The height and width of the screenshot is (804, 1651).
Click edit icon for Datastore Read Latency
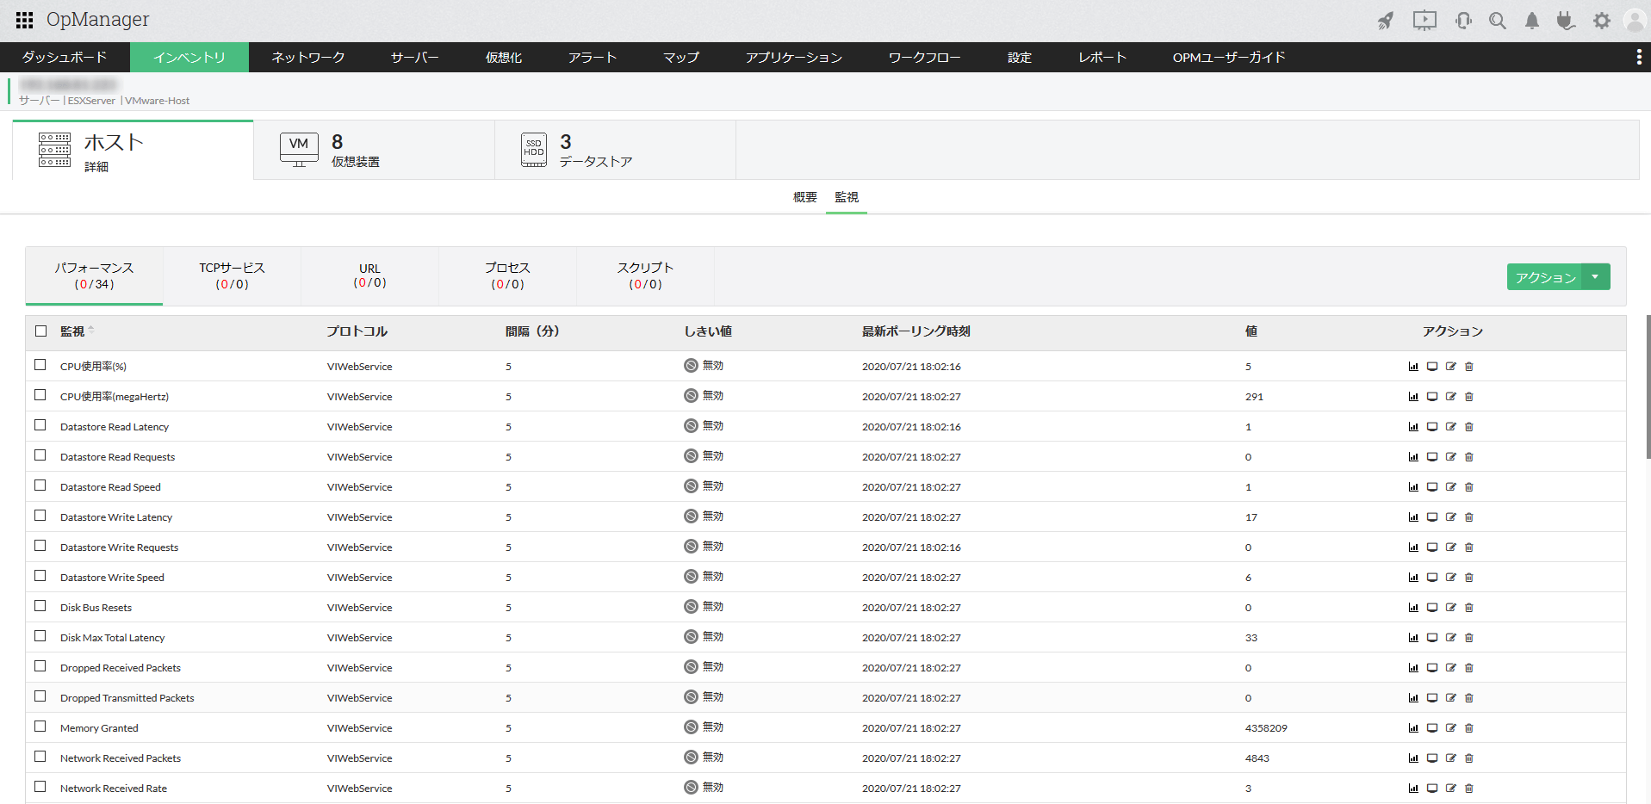[x=1450, y=427]
